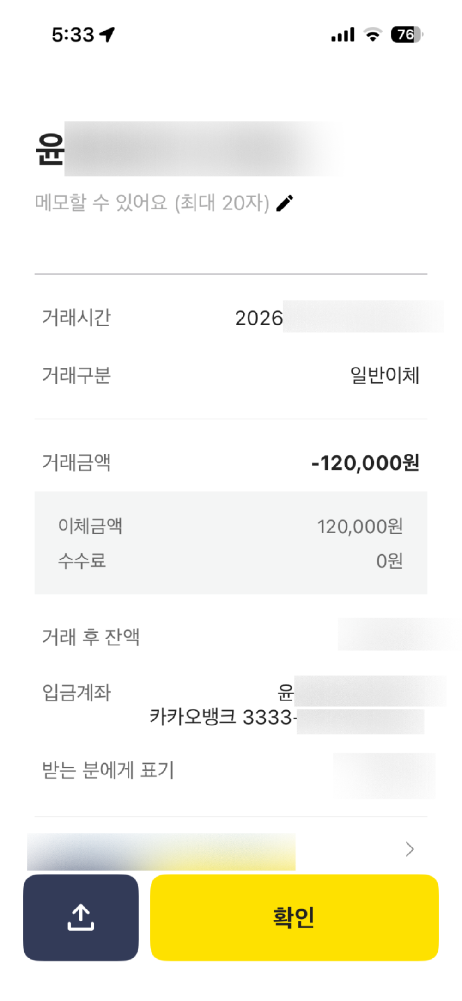
Task: Tap the 거래 후 잔액 label
Action: pyautogui.click(x=91, y=637)
